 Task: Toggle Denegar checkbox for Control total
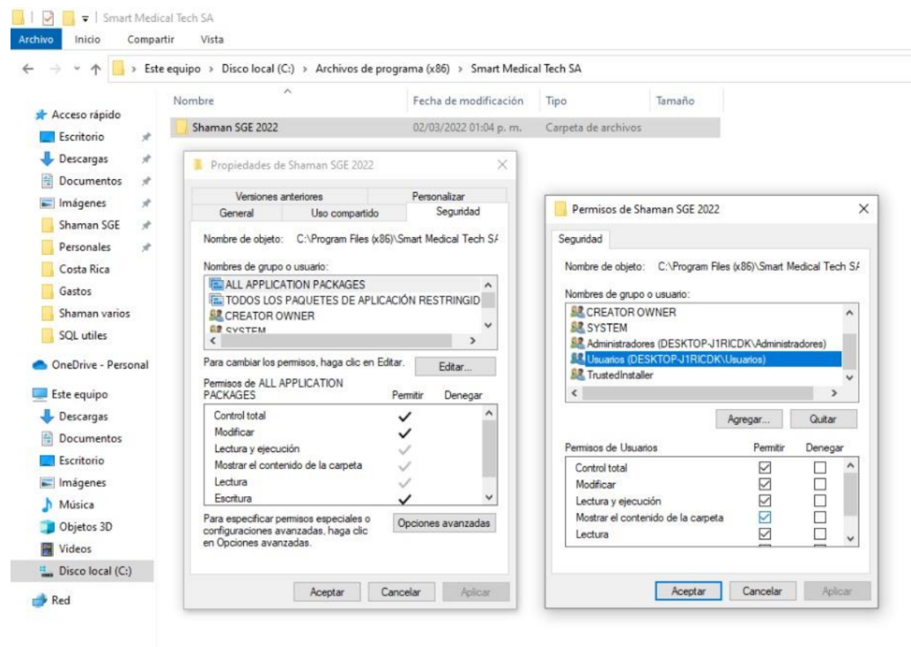point(819,467)
